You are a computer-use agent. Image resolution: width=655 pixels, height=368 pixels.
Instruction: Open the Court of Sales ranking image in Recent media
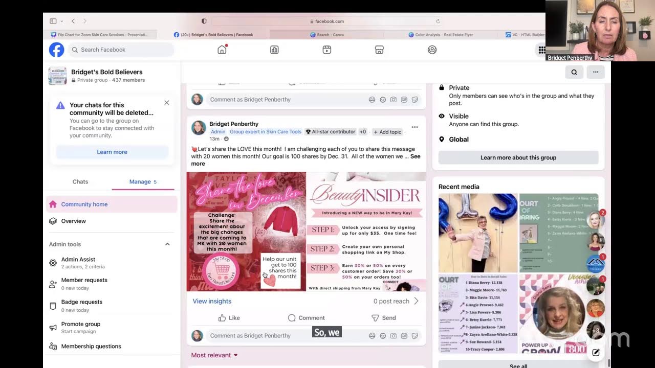[x=478, y=314]
